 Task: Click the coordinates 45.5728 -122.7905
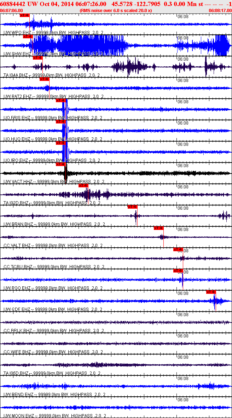[137, 4]
